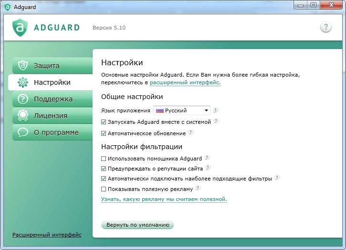
Task: Show hint for Запускать Adguard вместе с системой
Action: [x=216, y=120]
